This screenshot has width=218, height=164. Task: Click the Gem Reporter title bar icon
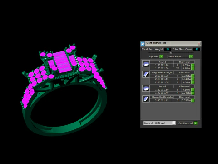click(x=143, y=44)
